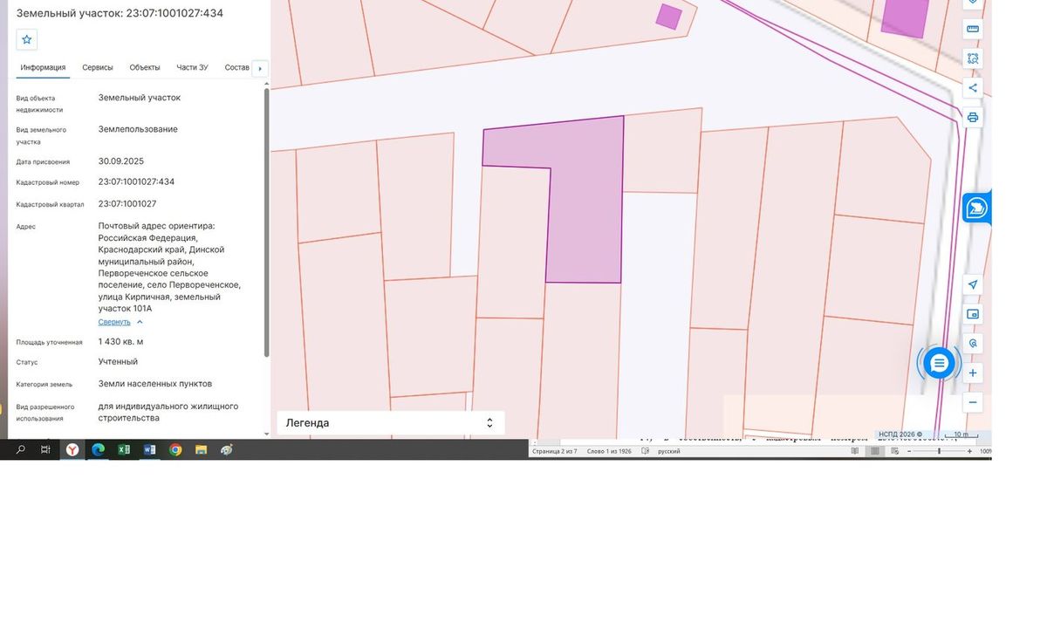This screenshot has height=629, width=1047.
Task: Click the date value 30.09.2025
Action: pyautogui.click(x=121, y=161)
